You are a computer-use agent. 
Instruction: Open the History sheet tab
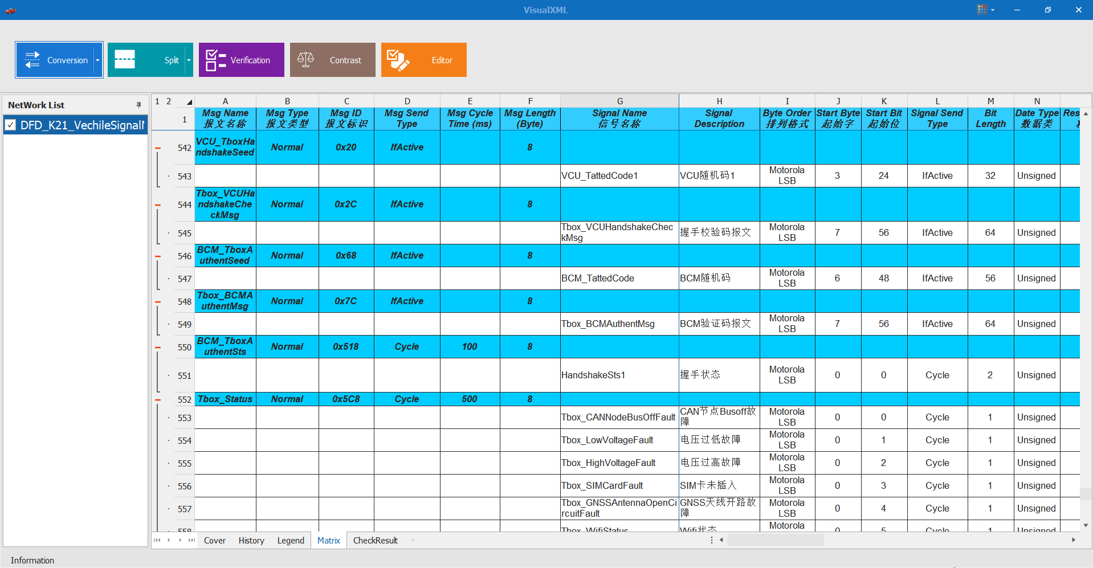click(x=251, y=540)
